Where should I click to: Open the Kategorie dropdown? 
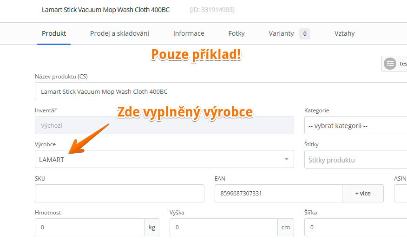click(355, 125)
